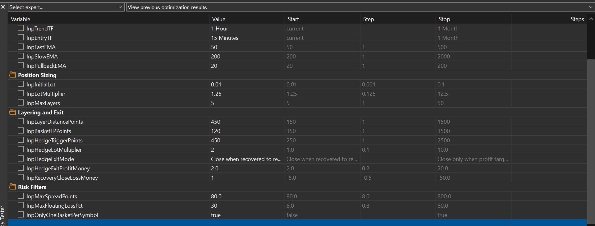This screenshot has width=595, height=226.
Task: Edit InpOnlyOneBasketPerSymbol value true
Action: point(247,215)
